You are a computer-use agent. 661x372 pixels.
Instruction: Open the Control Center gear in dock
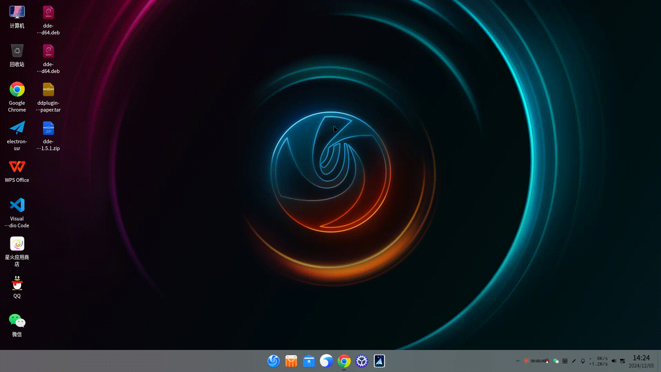tap(361, 361)
